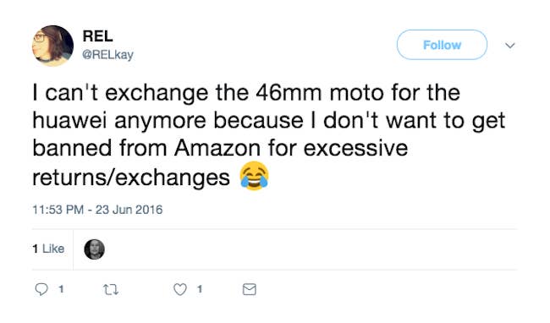
Task: View the liker's small grayscale avatar
Action: coord(95,249)
